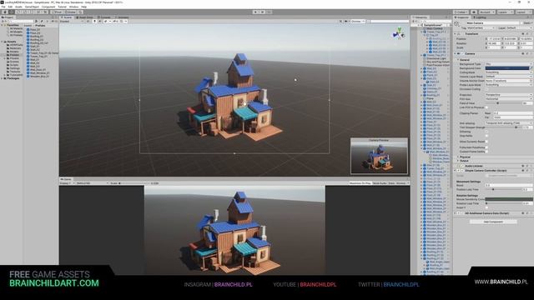Toggle the Static checkbox in Inspector
The height and width of the screenshot is (300, 534).
[x=522, y=22]
